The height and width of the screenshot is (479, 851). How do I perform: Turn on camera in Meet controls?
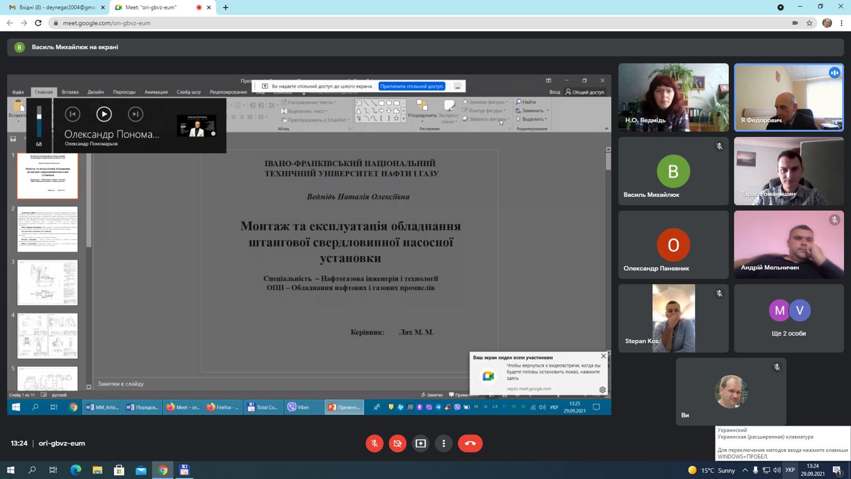398,444
